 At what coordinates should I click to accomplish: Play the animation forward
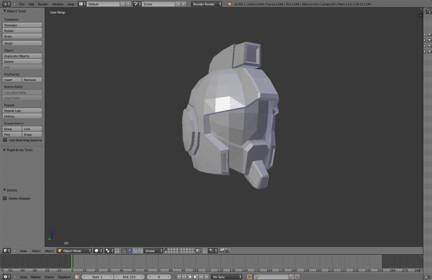(x=195, y=277)
